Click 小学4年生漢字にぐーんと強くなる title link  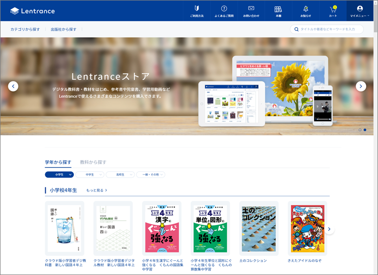pos(163,265)
